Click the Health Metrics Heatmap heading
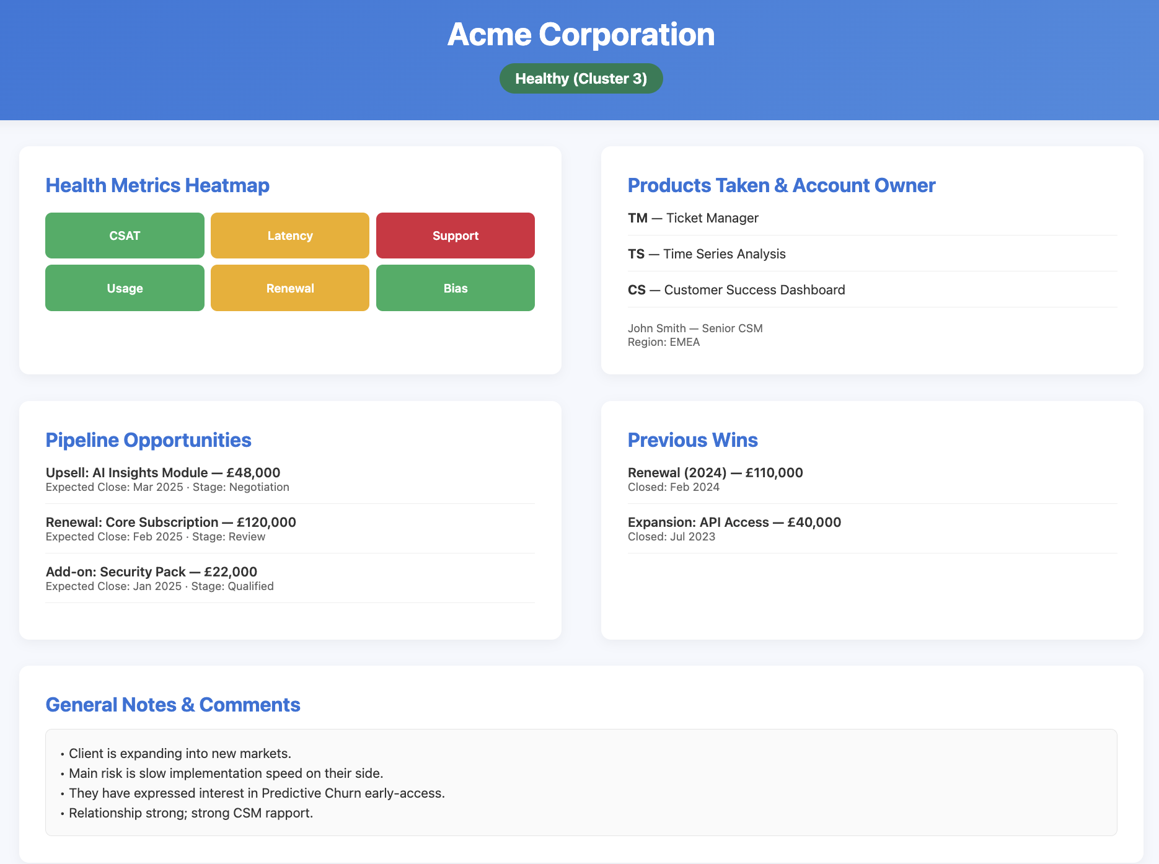 157,185
